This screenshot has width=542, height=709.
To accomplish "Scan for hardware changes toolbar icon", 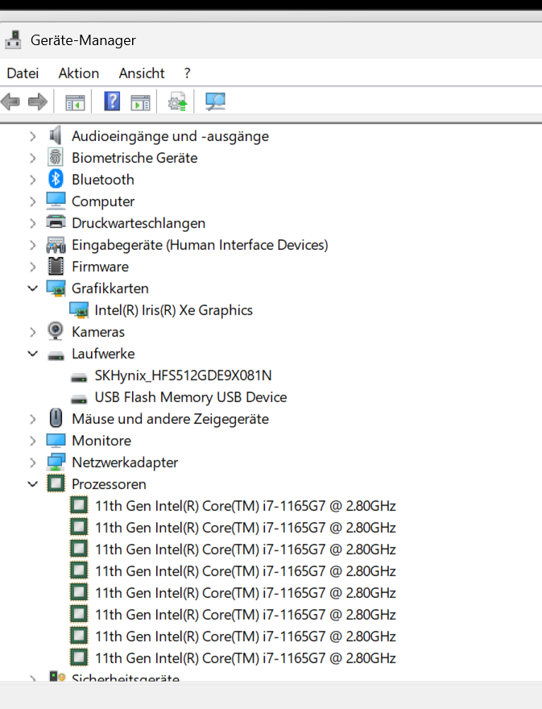I will click(x=215, y=102).
